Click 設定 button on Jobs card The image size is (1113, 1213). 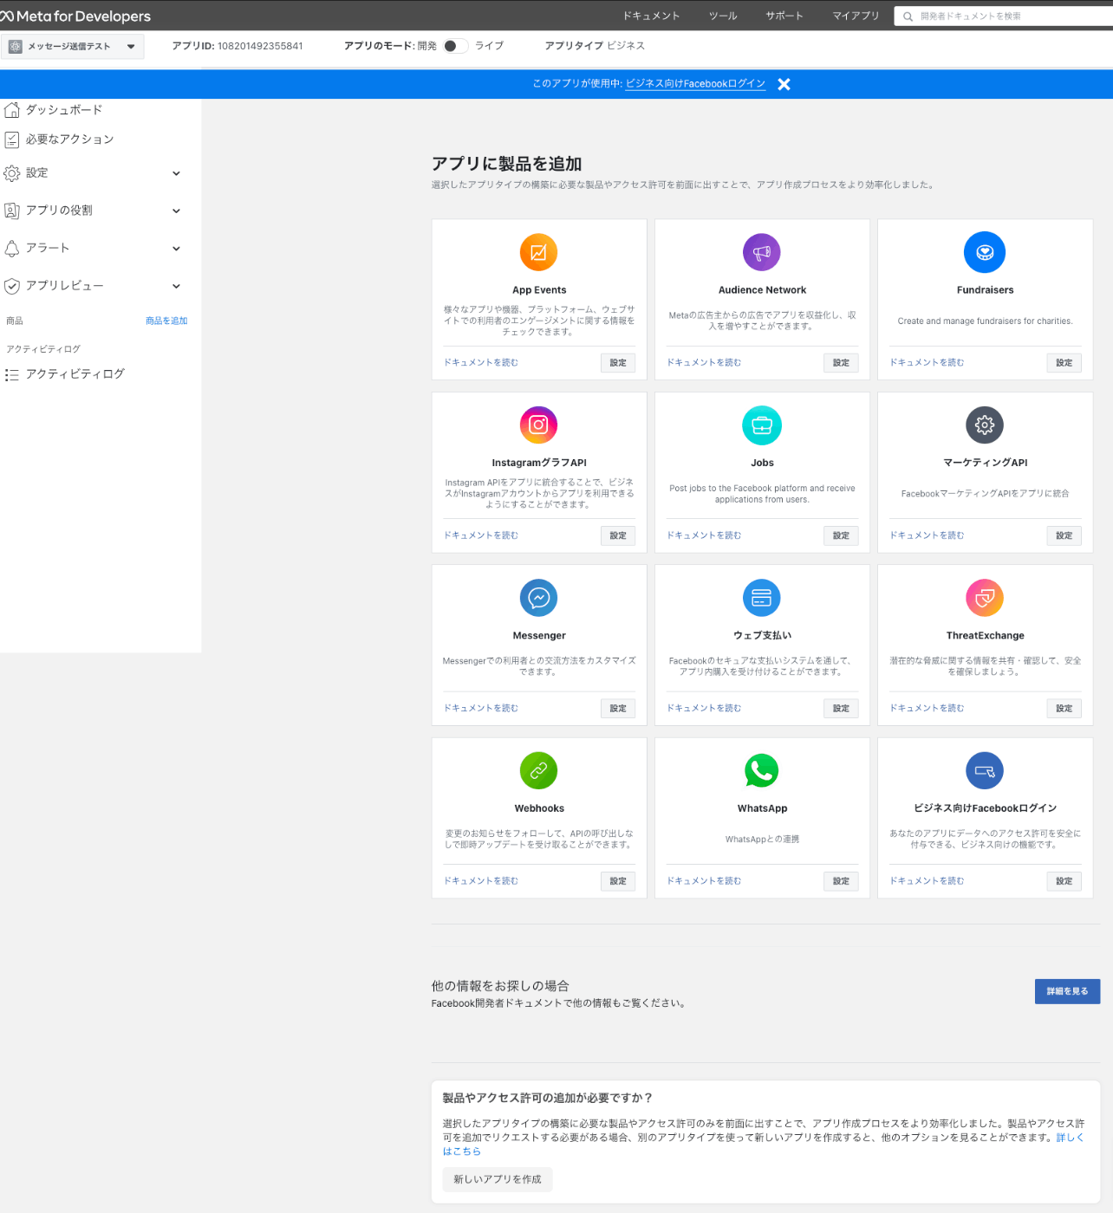click(x=841, y=535)
